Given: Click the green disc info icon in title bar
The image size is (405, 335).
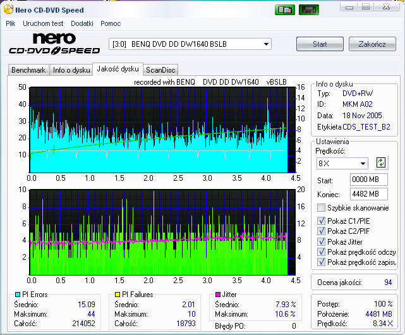Looking at the screenshot, I should [x=284, y=10].
